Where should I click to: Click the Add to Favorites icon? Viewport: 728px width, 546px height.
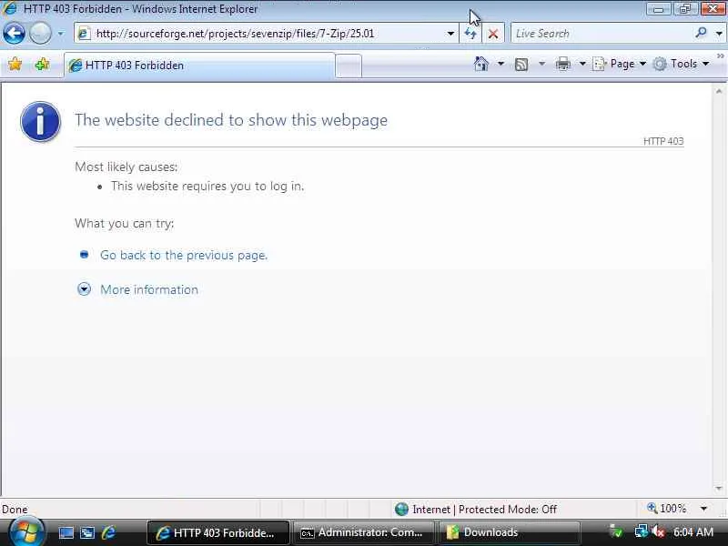tap(42, 64)
